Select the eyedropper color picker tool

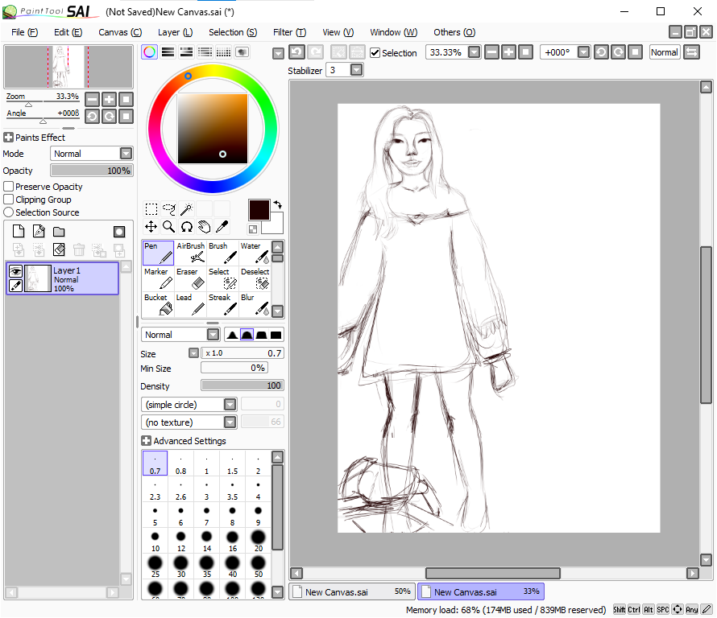pos(222,227)
